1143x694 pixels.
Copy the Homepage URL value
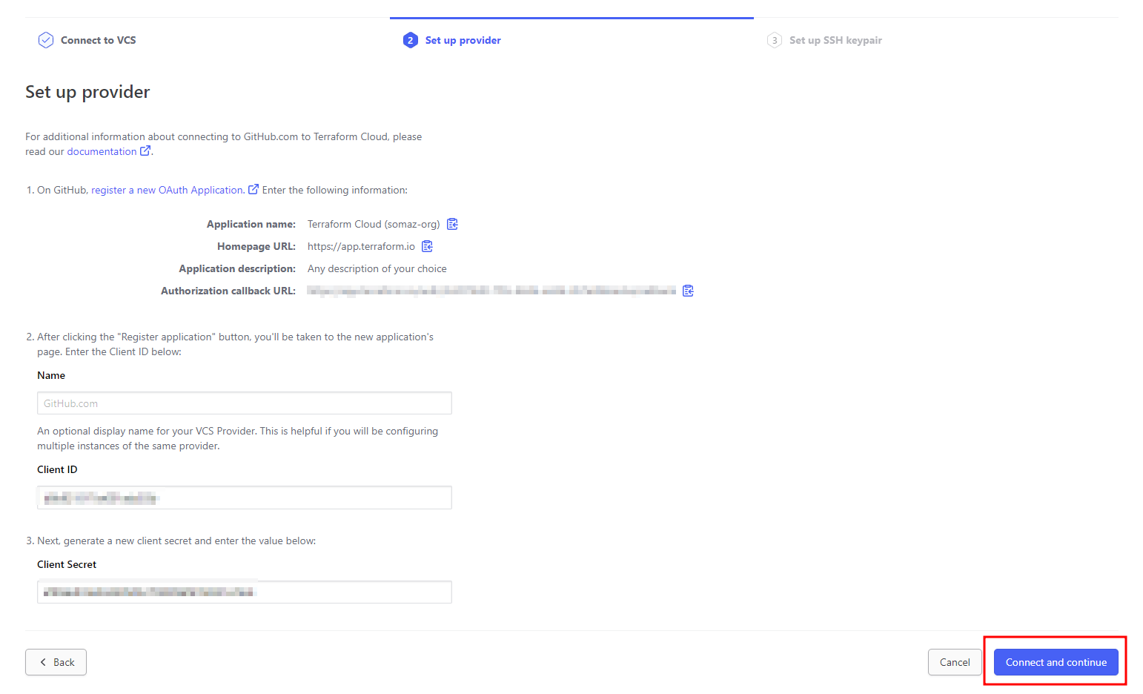[427, 246]
